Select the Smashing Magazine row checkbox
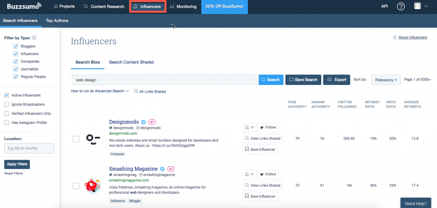Image resolution: width=437 pixels, height=208 pixels. point(76,186)
